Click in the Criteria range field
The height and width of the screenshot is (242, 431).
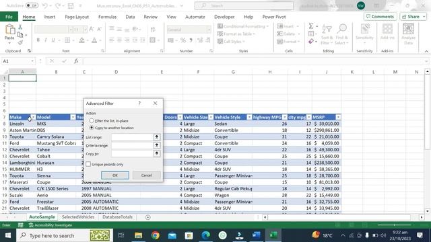click(x=132, y=145)
